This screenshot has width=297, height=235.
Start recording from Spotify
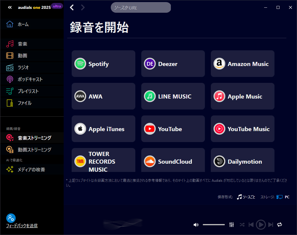tap(103, 64)
